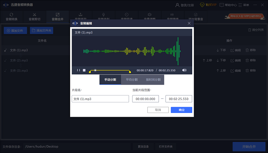The width and height of the screenshot is (268, 153).
Task: Open 登录/注册 user login
Action: [185, 5]
